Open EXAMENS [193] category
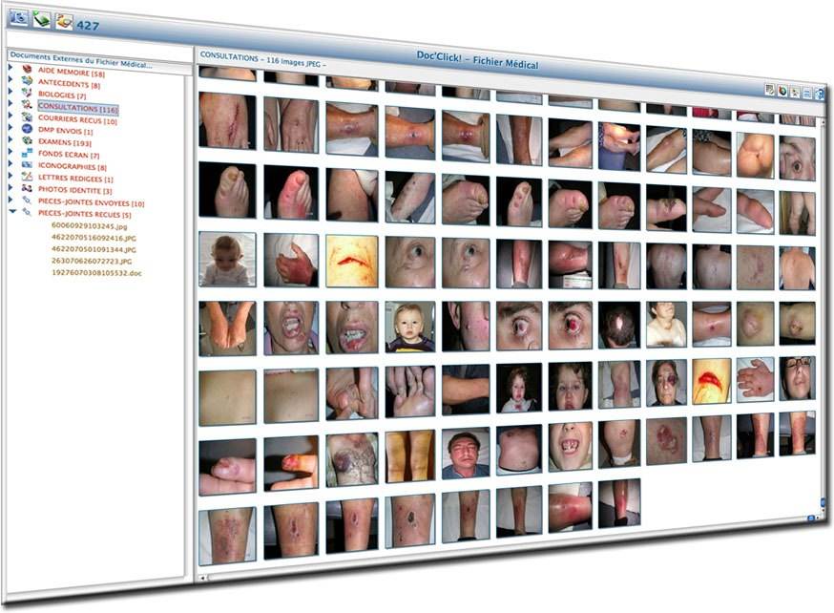This screenshot has width=834, height=613. (x=65, y=142)
